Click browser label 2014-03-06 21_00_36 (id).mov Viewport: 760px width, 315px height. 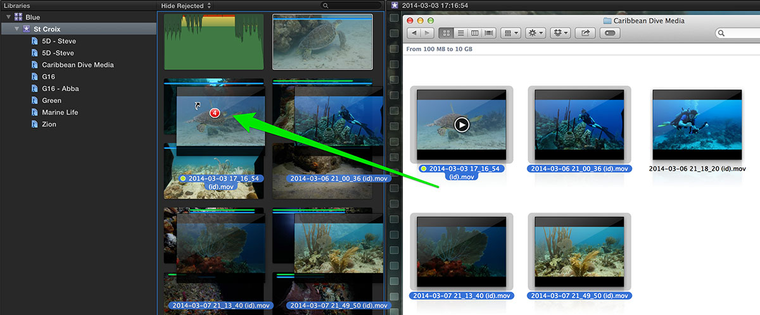[x=339, y=179]
